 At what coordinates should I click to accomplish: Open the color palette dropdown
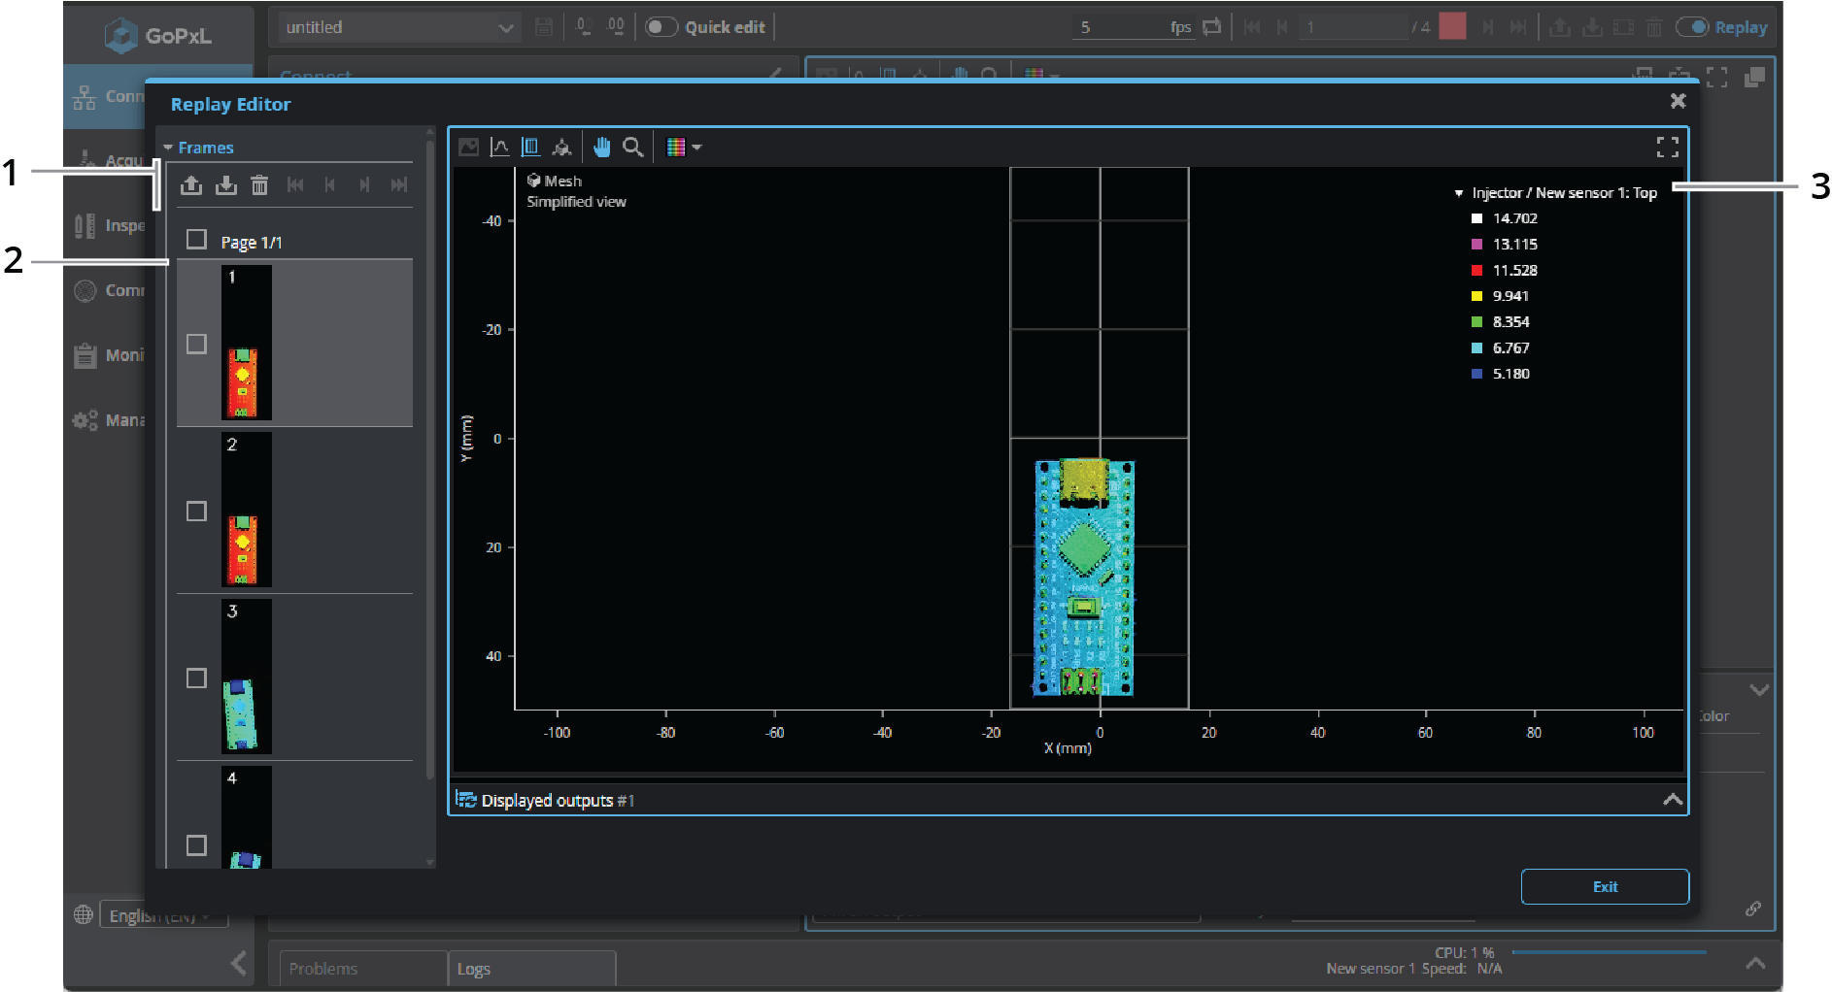coord(683,148)
